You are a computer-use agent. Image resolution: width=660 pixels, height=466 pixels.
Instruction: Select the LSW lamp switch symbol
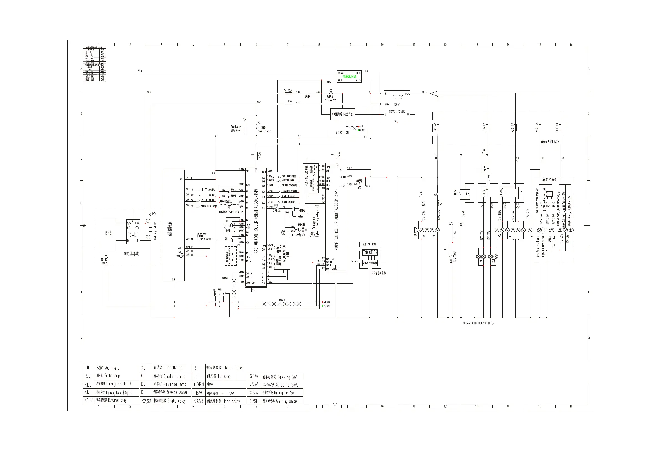point(509,193)
